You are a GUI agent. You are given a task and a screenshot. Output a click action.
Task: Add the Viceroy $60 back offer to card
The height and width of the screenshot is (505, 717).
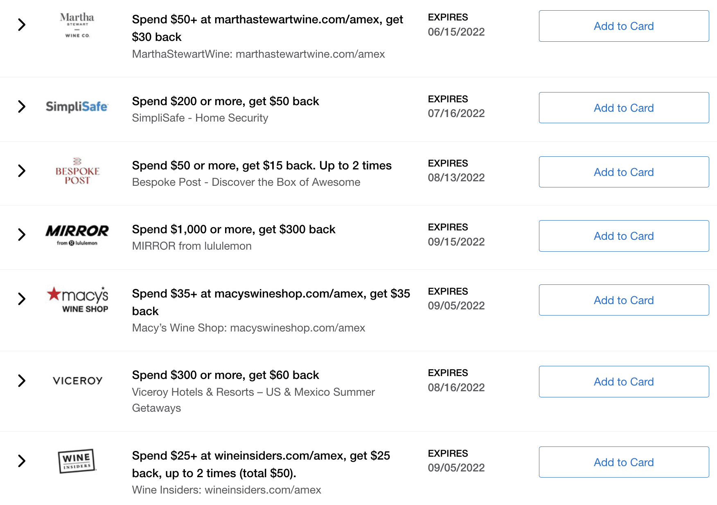tap(624, 381)
